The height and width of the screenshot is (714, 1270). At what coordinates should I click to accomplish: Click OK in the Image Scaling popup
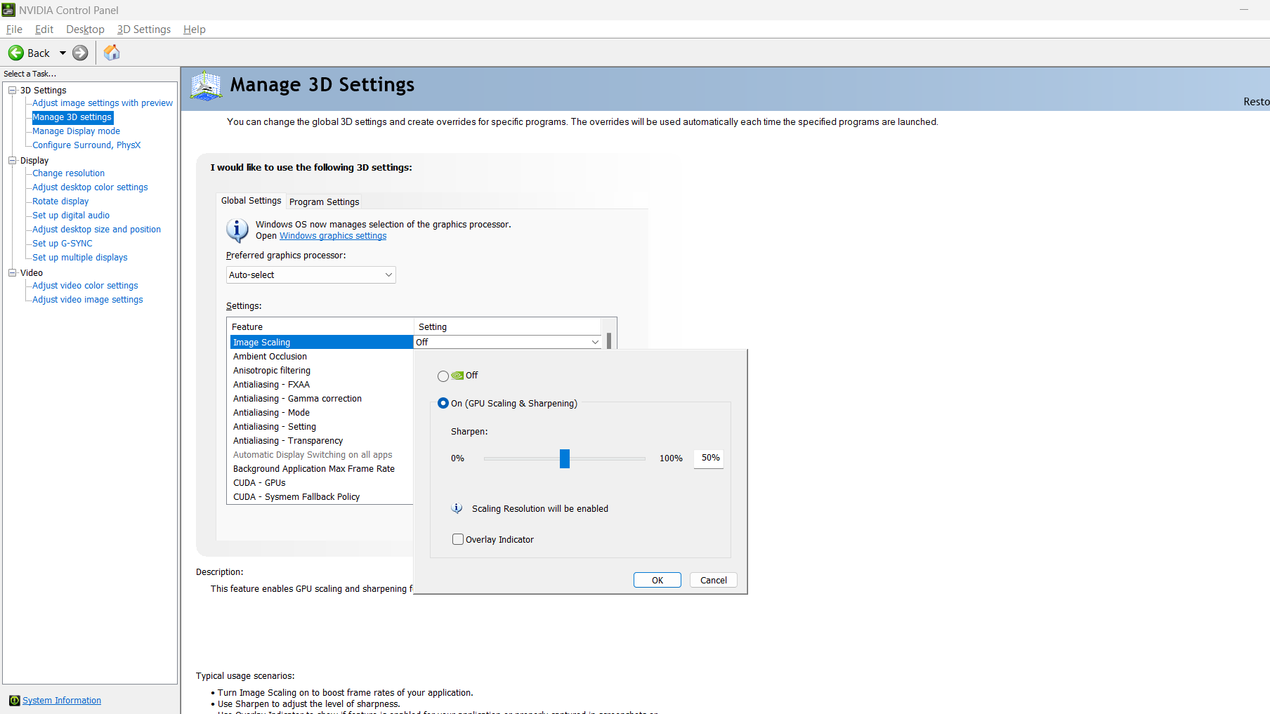coord(657,580)
